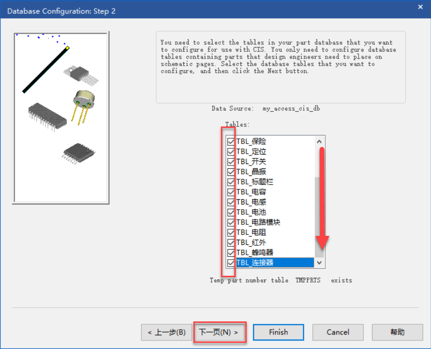431x349 pixels.
Task: Uncheck the TBL_电阻 table checkbox
Action: [231, 233]
